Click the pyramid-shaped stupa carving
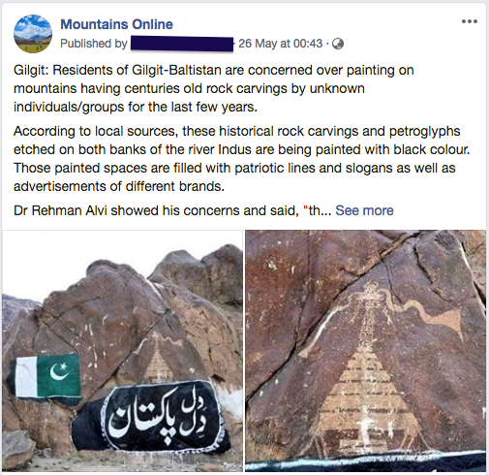 (x=365, y=388)
